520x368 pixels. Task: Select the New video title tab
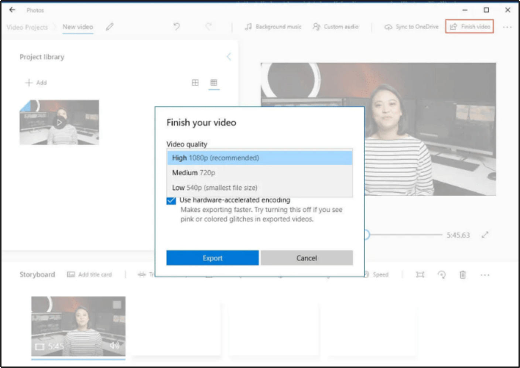coord(78,27)
